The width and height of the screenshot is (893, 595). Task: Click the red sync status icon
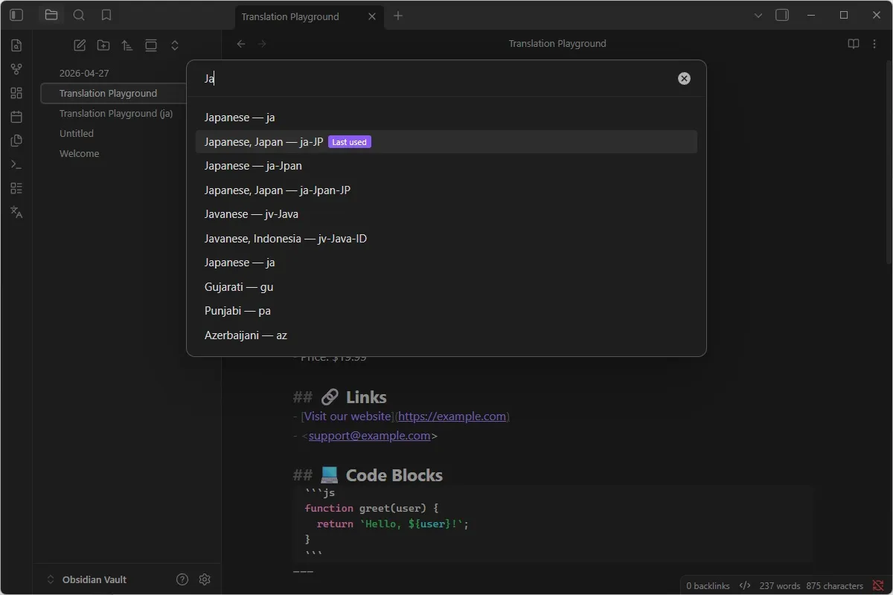click(x=878, y=586)
